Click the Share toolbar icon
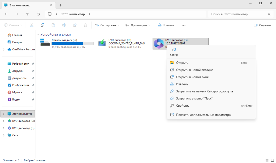 pyautogui.click(x=75, y=25)
